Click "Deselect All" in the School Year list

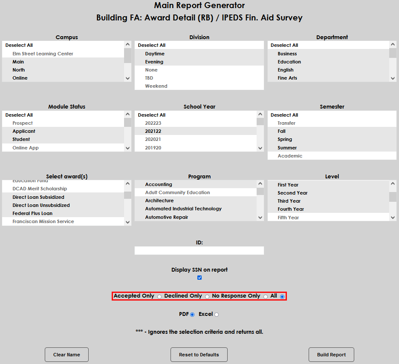pyautogui.click(x=151, y=115)
